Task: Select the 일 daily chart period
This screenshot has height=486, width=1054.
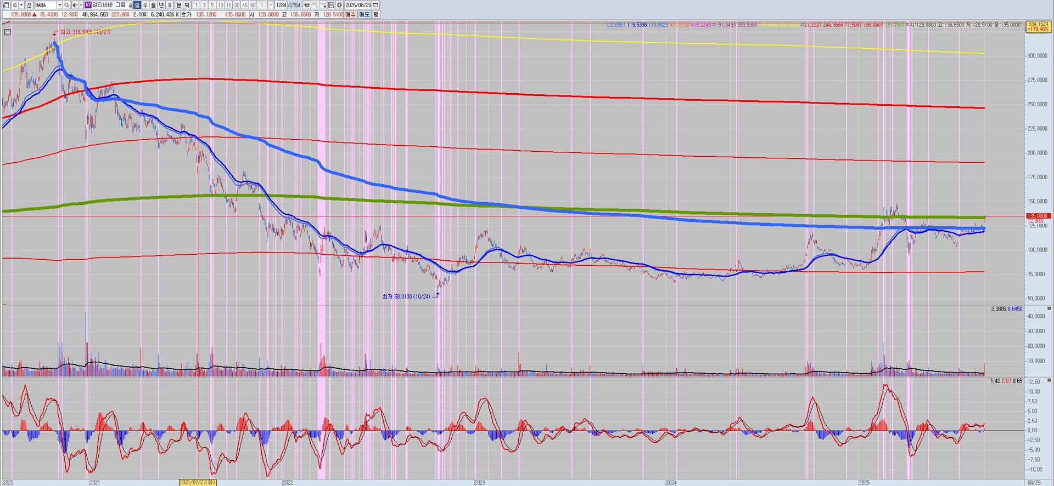Action: [x=137, y=5]
